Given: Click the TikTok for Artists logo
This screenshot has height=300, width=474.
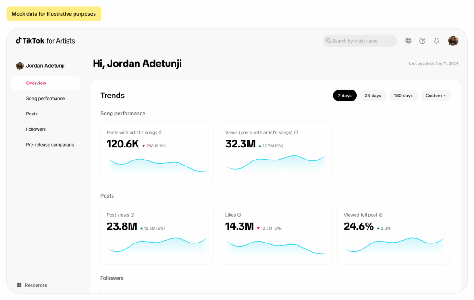Looking at the screenshot, I should (x=45, y=41).
